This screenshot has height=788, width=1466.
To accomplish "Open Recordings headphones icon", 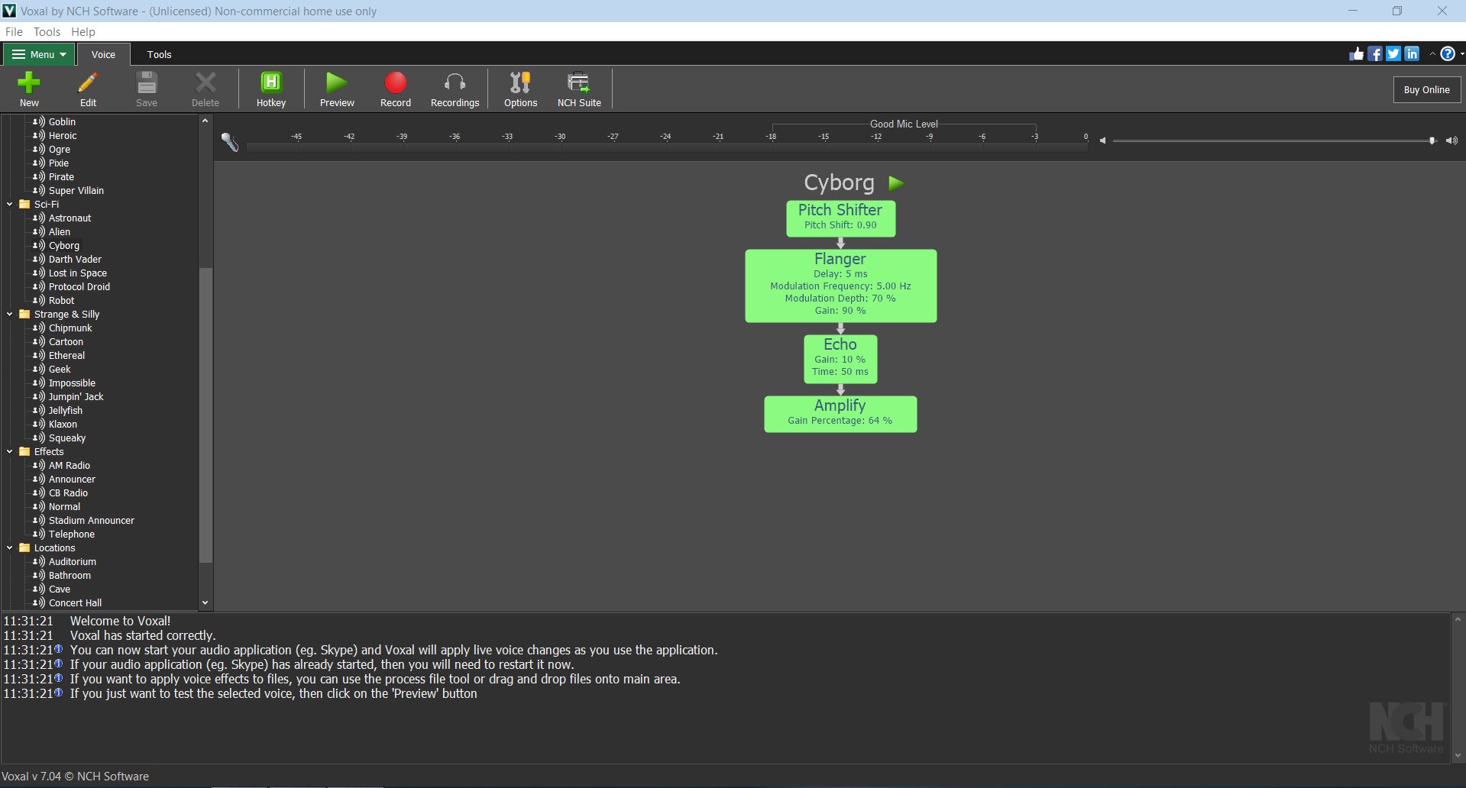I will [x=455, y=82].
